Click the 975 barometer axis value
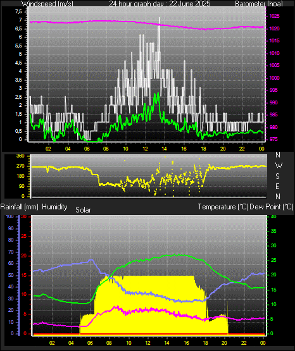This screenshot has width=295, height=351. (273, 139)
